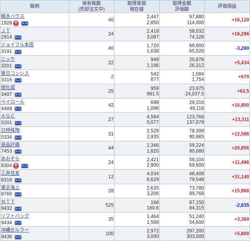Select the +62.5 profit value
Screen dimensions: 250x241
pos(243,91)
